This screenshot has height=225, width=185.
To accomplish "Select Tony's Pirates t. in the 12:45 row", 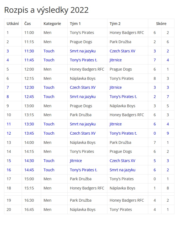I will (123, 97).
